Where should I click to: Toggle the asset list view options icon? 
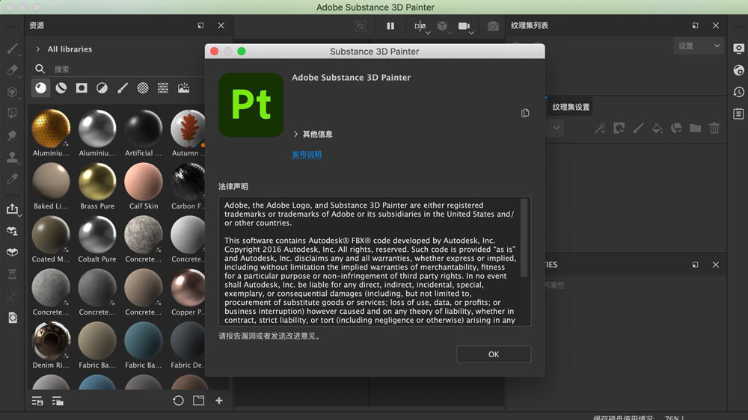(37, 401)
